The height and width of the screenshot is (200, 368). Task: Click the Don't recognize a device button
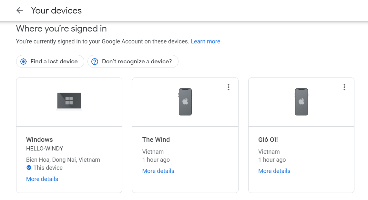[x=133, y=61]
